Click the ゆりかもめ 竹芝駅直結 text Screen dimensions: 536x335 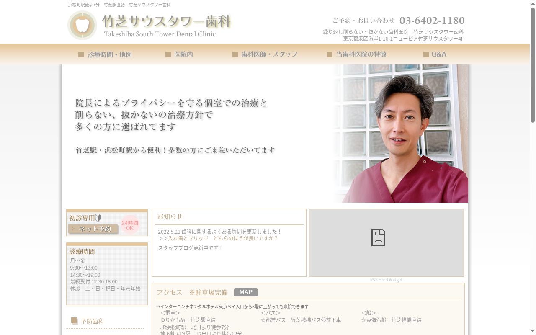188,320
